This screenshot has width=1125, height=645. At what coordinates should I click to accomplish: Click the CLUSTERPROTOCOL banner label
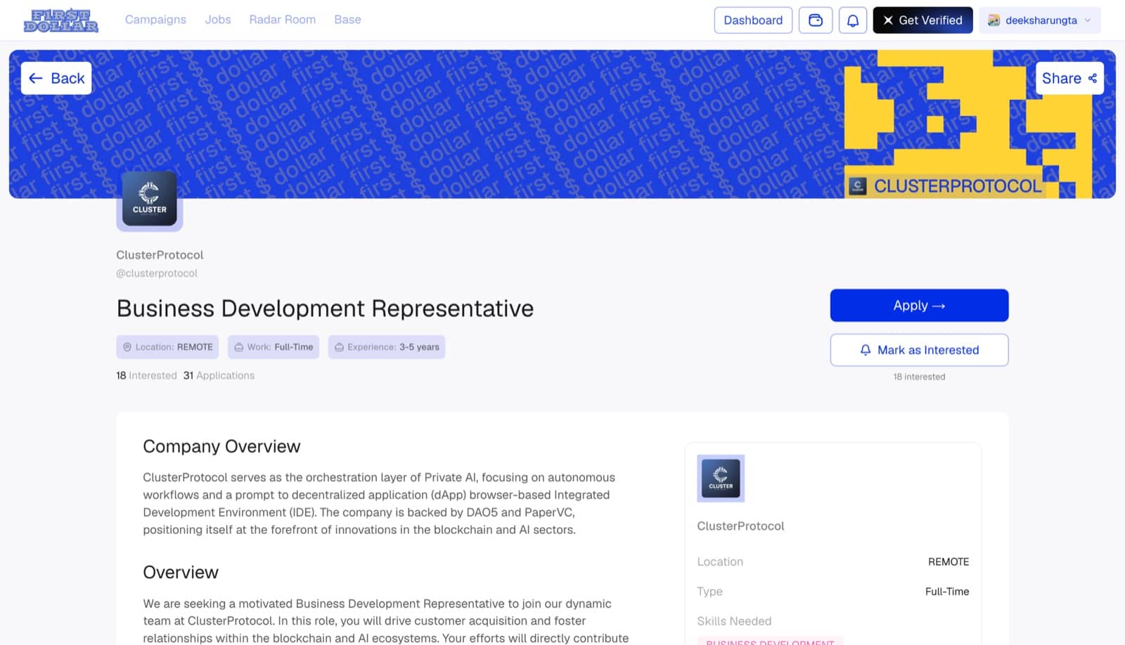(958, 186)
